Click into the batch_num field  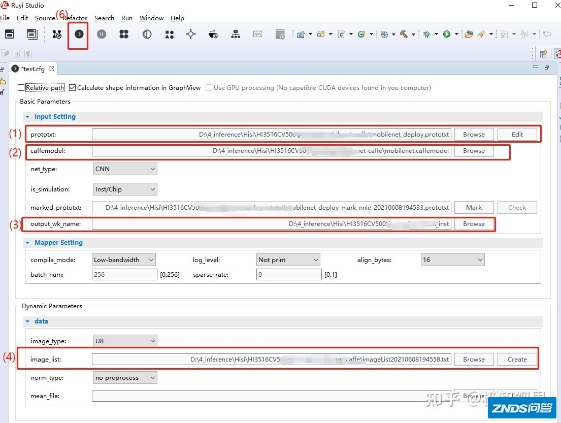(x=124, y=275)
